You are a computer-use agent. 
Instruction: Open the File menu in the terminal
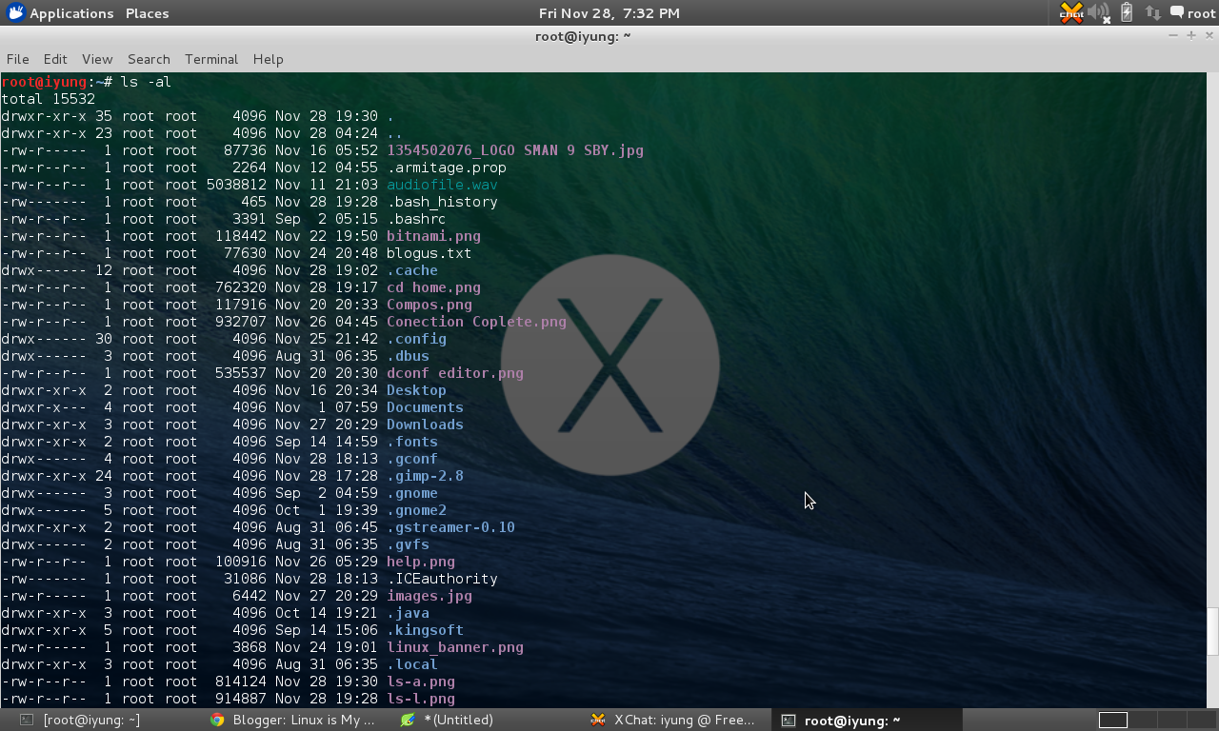tap(17, 59)
